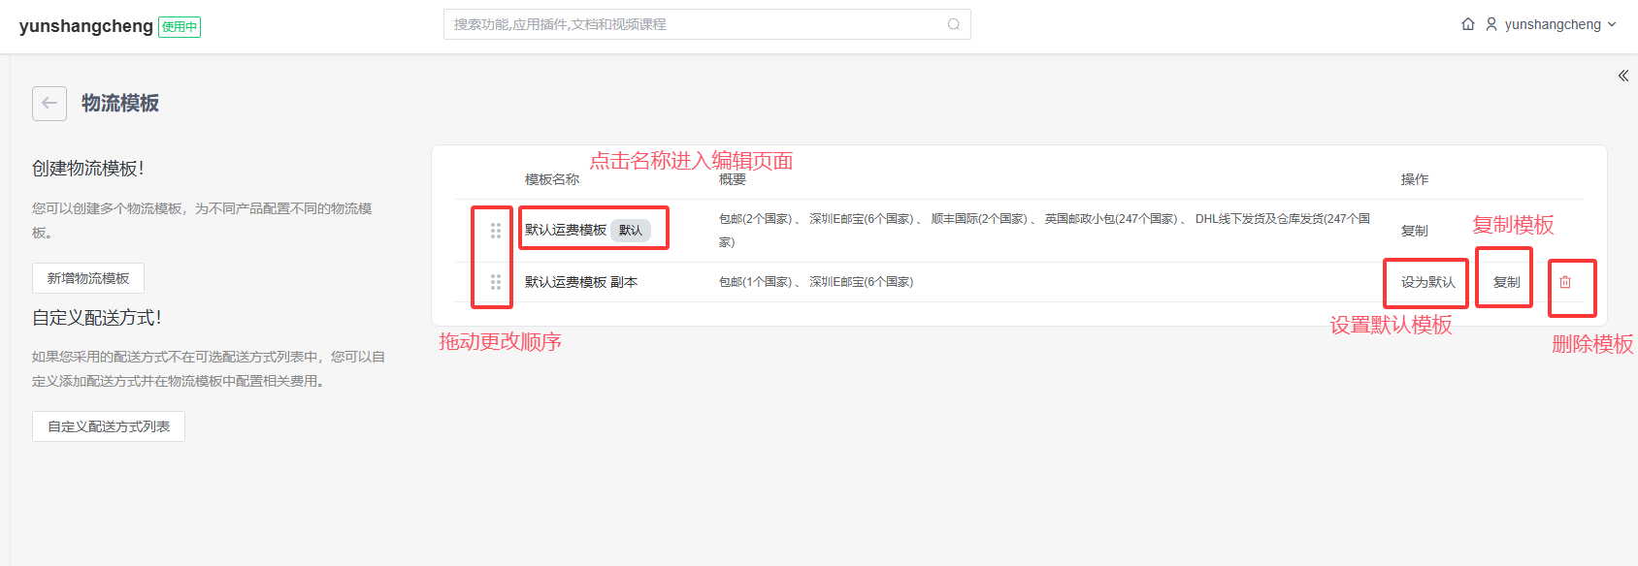Screen dimensions: 1638x566
Task: Click the back arrow beside 物流模板
Action: point(49,104)
